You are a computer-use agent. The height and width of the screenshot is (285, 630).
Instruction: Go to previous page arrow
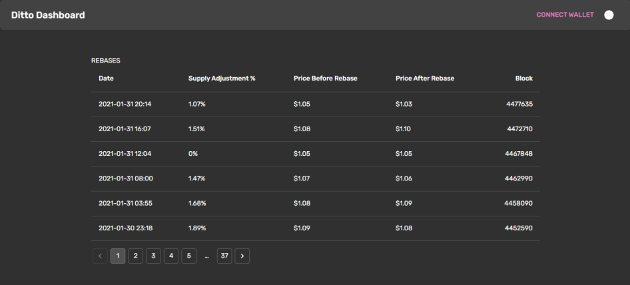[x=100, y=256]
